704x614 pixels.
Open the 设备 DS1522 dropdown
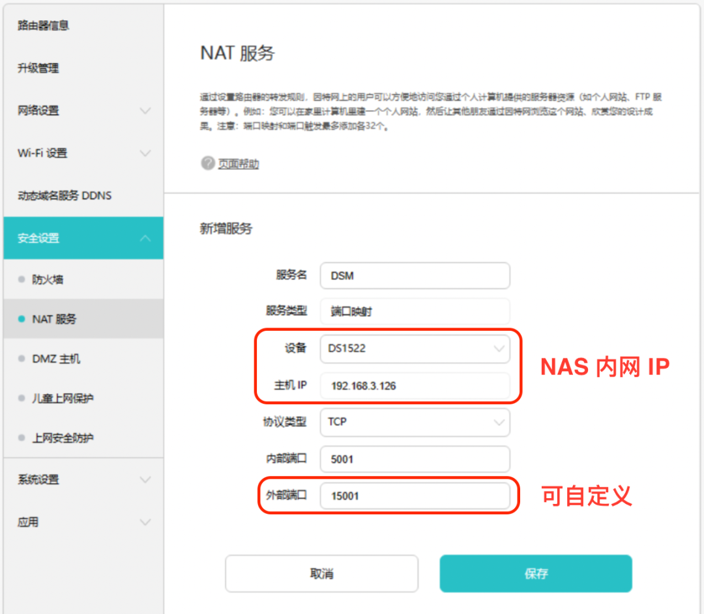pos(415,348)
